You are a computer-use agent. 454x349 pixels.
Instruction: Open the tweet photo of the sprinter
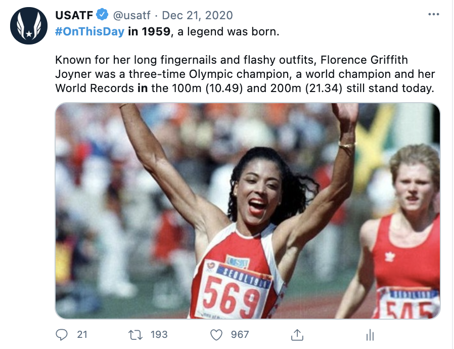click(247, 211)
